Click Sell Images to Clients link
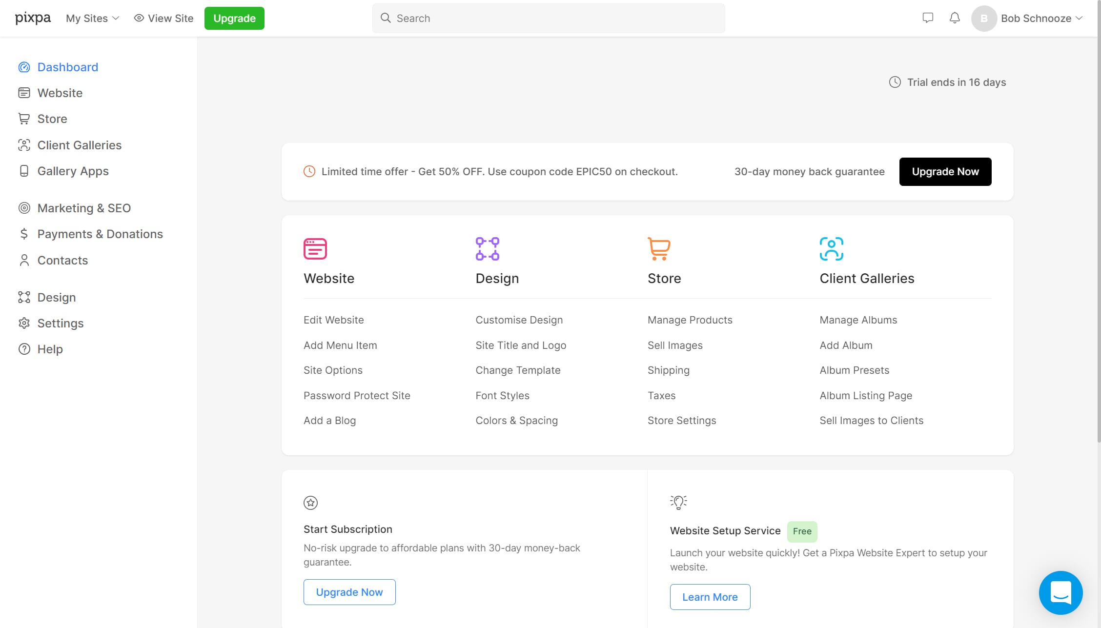Viewport: 1101px width, 628px height. 872,420
